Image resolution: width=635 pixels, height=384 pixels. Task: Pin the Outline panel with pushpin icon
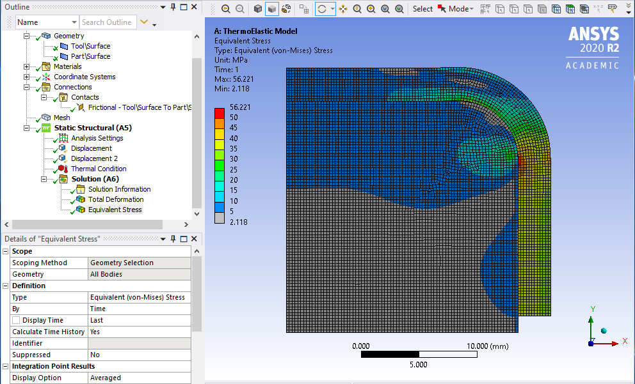(173, 7)
